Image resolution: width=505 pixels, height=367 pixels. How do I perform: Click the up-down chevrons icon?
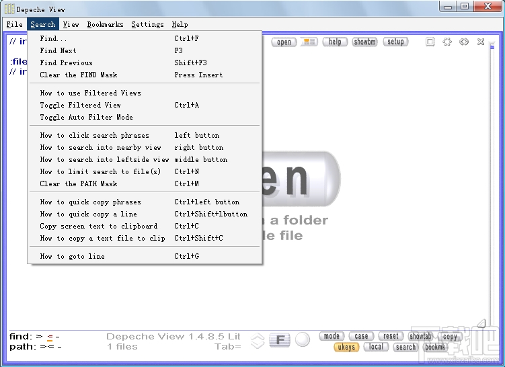pos(258,341)
